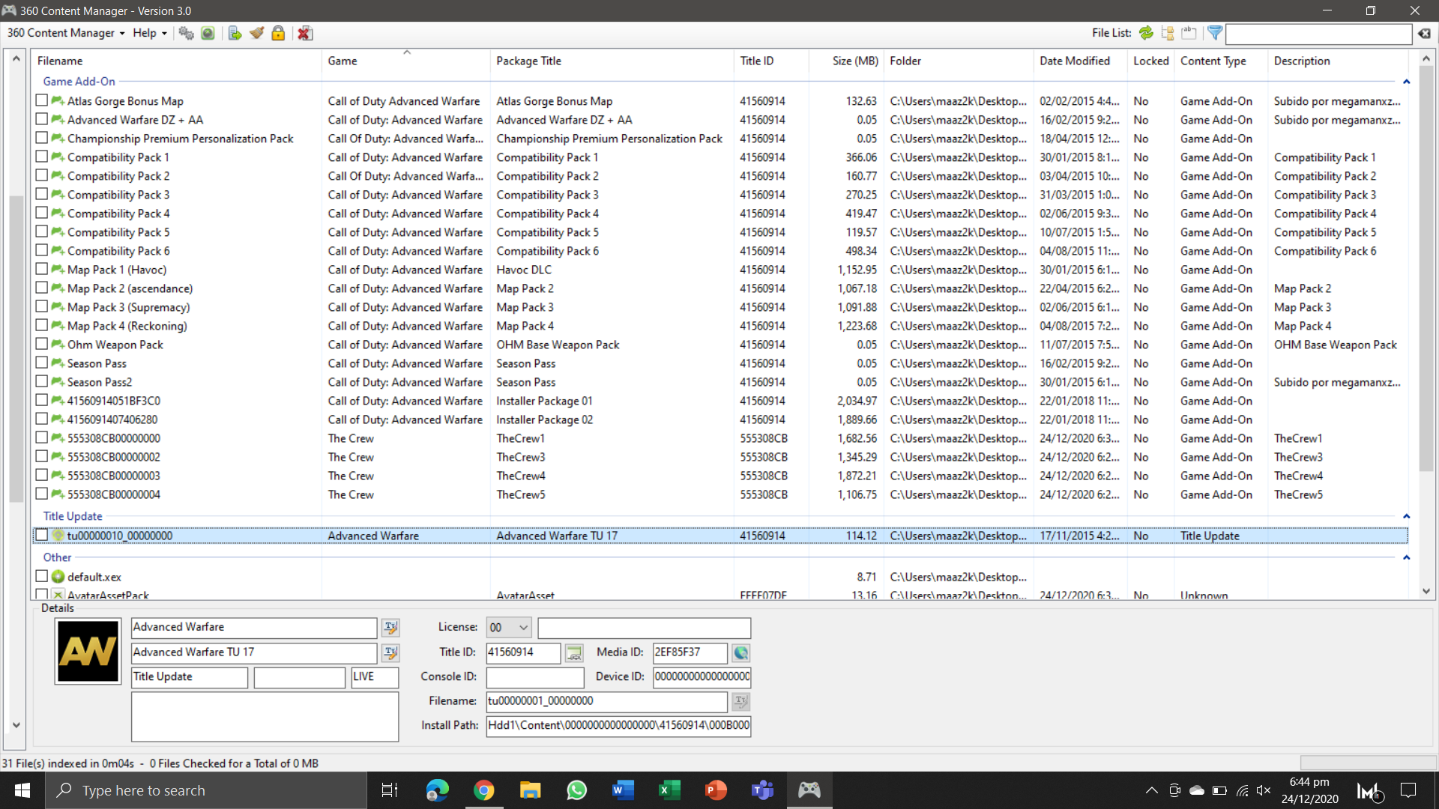This screenshot has height=809, width=1439.
Task: Check the Map Pack 4 (Reckoning) checkbox
Action: coord(42,325)
